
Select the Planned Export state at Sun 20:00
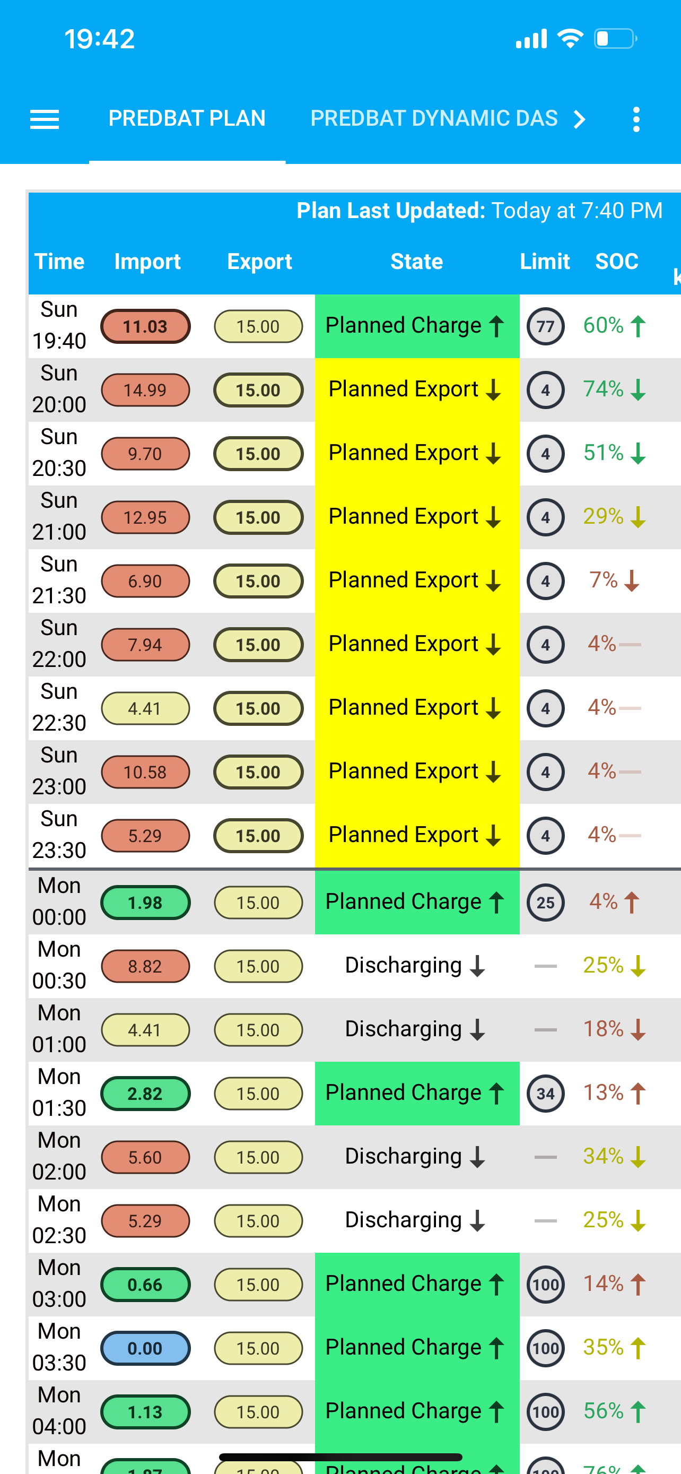(x=417, y=389)
